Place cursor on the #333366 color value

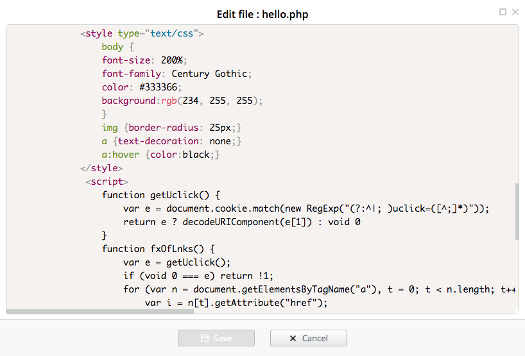pos(158,87)
